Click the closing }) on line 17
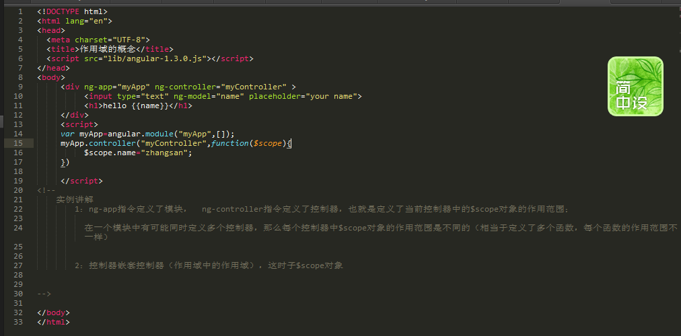Viewport: 681px width, 336px height. (x=65, y=162)
